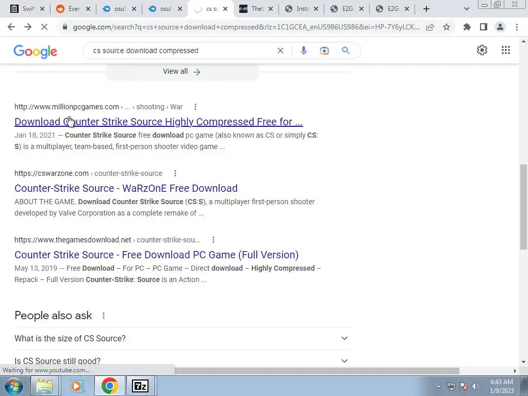The width and height of the screenshot is (528, 396).
Task: Share this page icon in address bar
Action: [x=430, y=27]
